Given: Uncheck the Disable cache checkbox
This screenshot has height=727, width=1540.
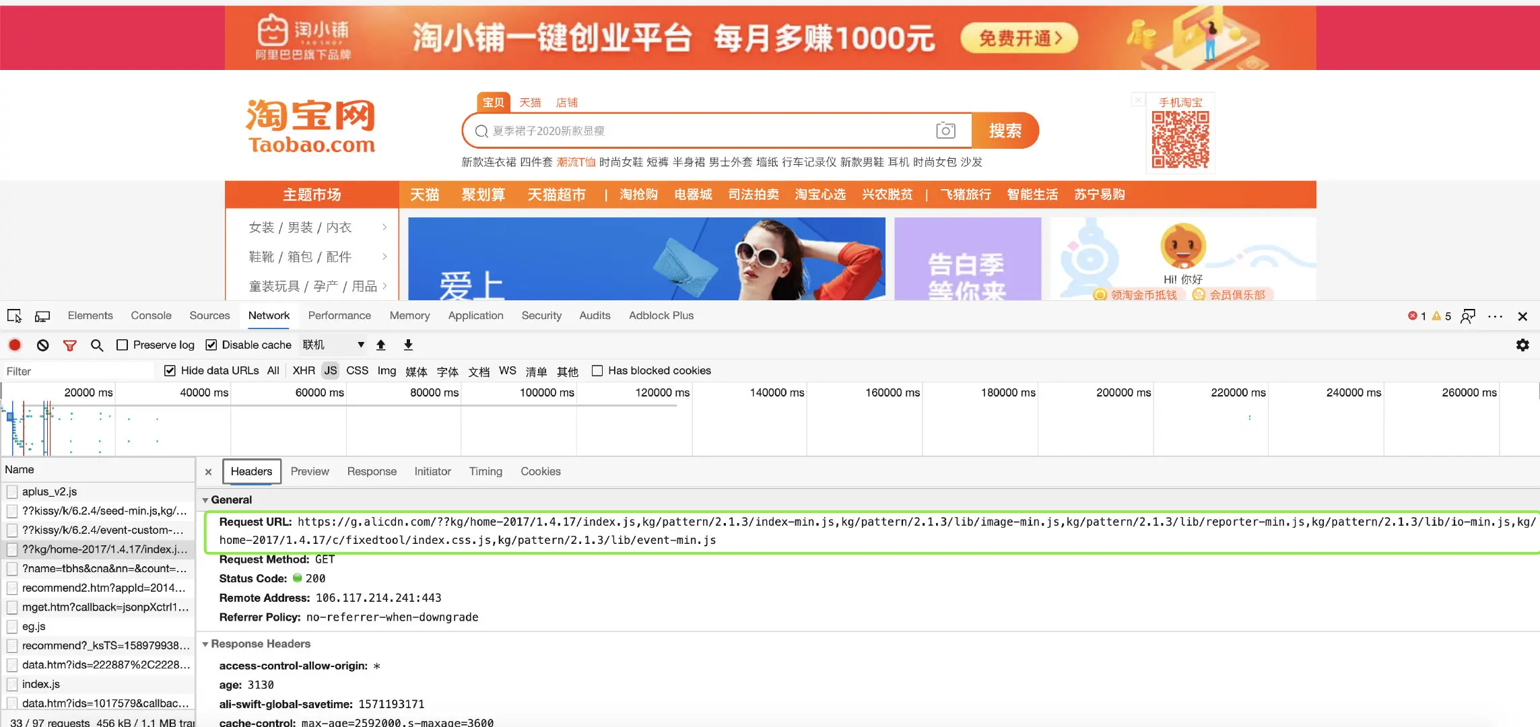Looking at the screenshot, I should (x=211, y=345).
